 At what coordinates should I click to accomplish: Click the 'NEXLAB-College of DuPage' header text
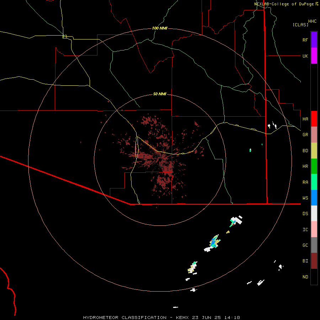point(284,4)
